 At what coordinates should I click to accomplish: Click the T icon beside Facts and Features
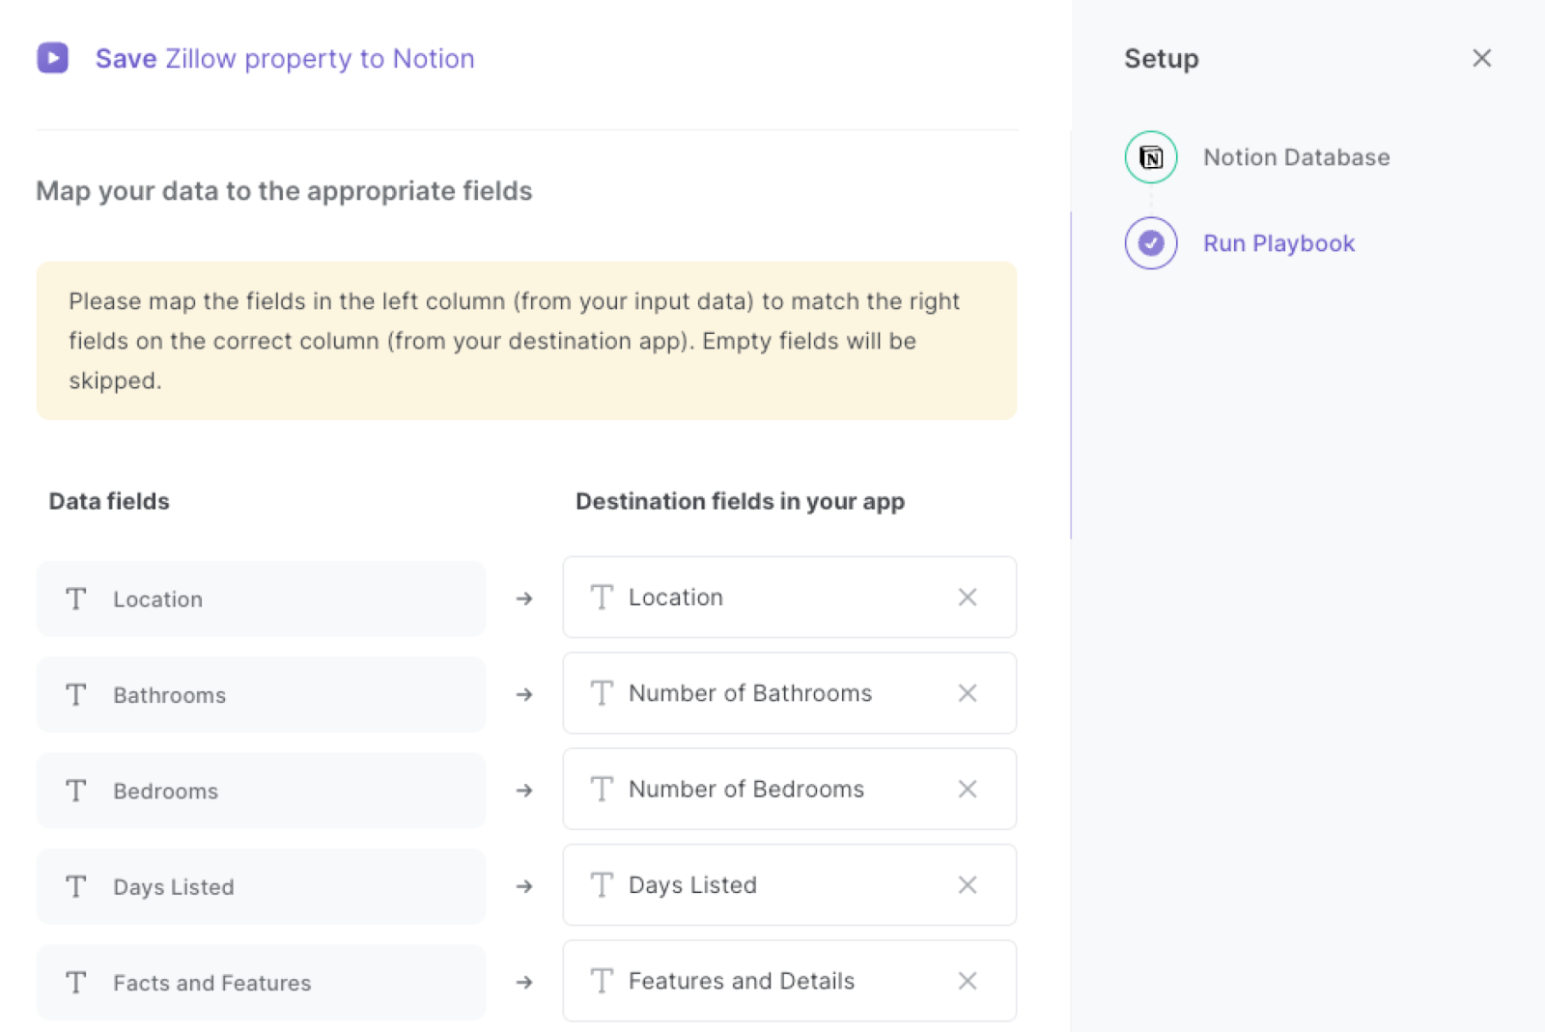point(76,982)
